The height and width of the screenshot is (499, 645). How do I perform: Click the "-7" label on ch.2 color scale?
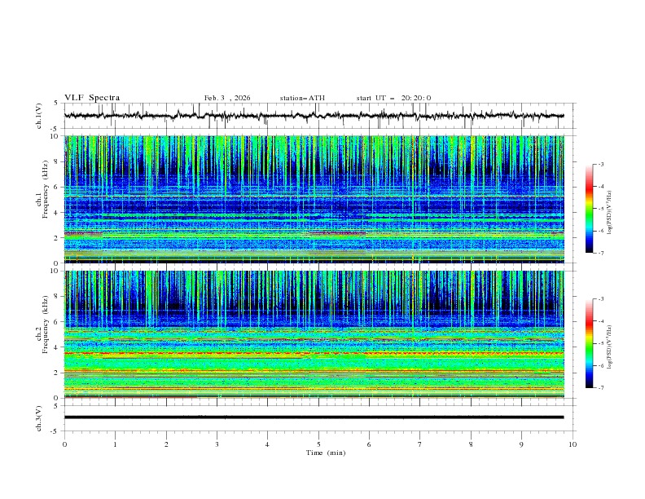[x=600, y=387]
